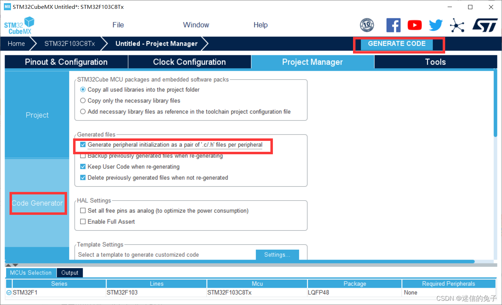Select the None required peripherals cell
Screen dimensions: 502x305
click(x=449, y=292)
